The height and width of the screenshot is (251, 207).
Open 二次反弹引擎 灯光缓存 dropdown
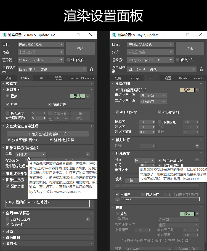pos(153,102)
